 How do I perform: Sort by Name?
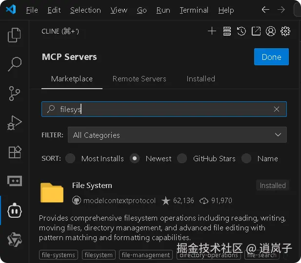[x=246, y=158]
